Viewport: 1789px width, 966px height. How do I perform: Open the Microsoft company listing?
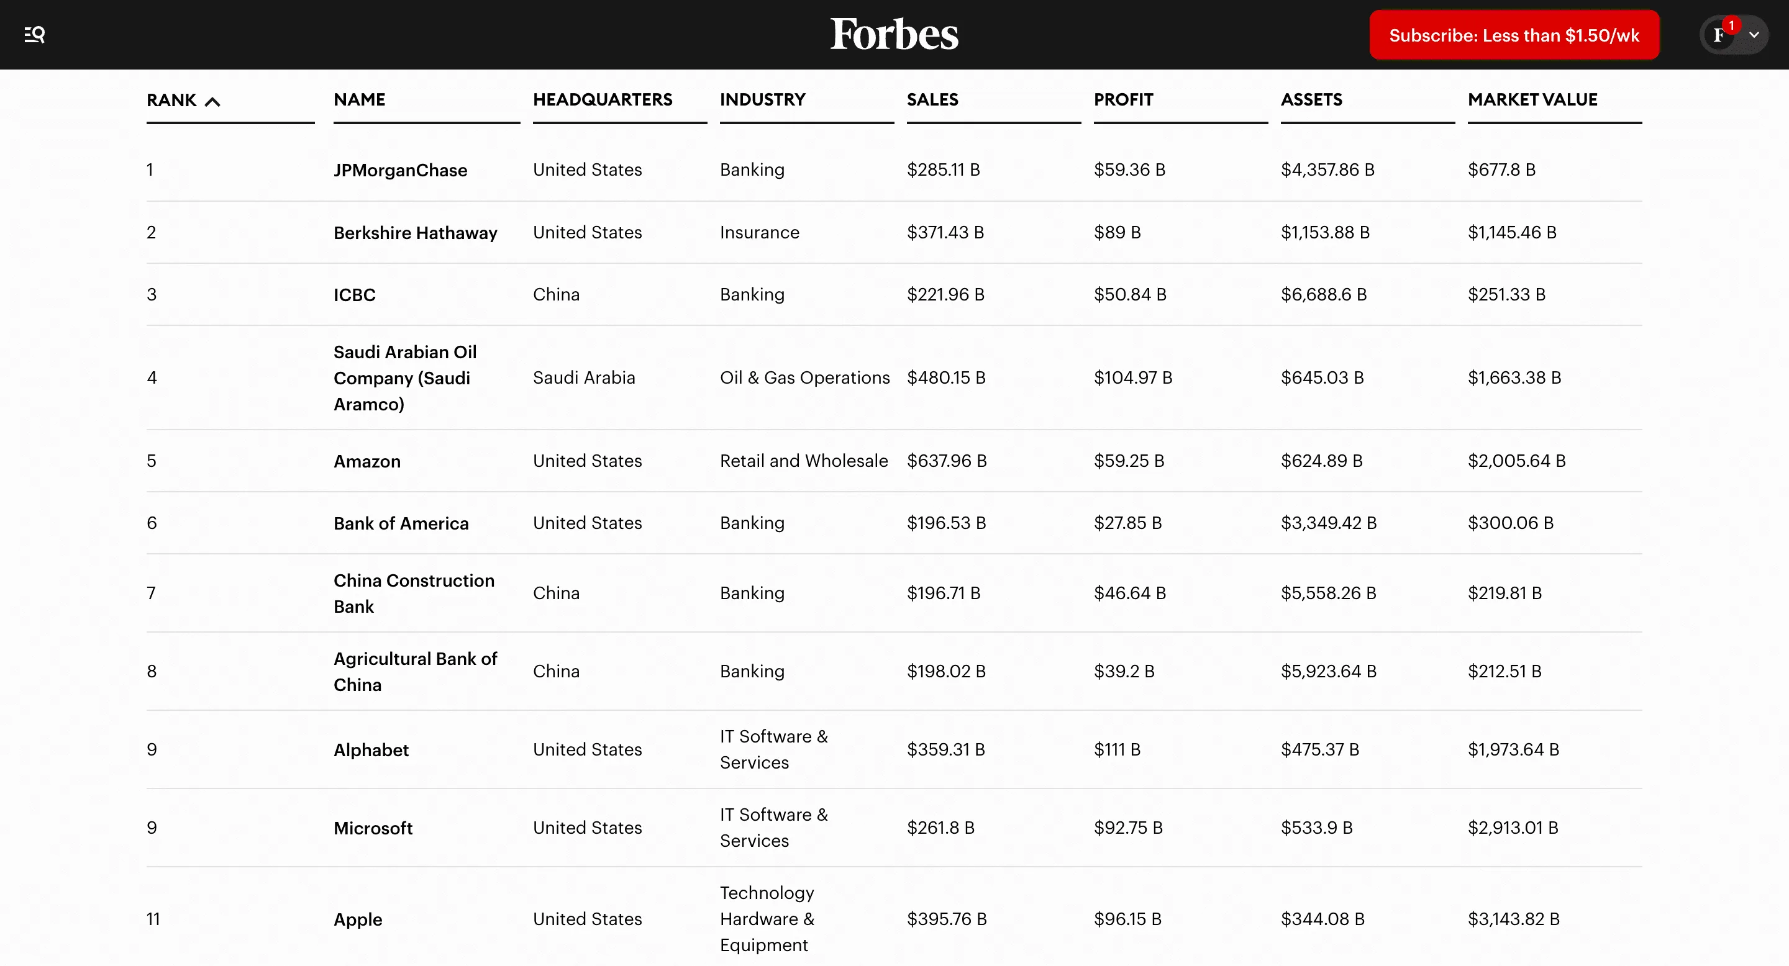tap(373, 827)
